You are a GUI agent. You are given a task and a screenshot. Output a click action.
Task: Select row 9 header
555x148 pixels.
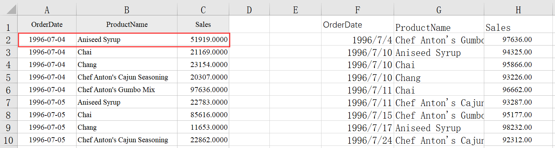pyautogui.click(x=9, y=127)
